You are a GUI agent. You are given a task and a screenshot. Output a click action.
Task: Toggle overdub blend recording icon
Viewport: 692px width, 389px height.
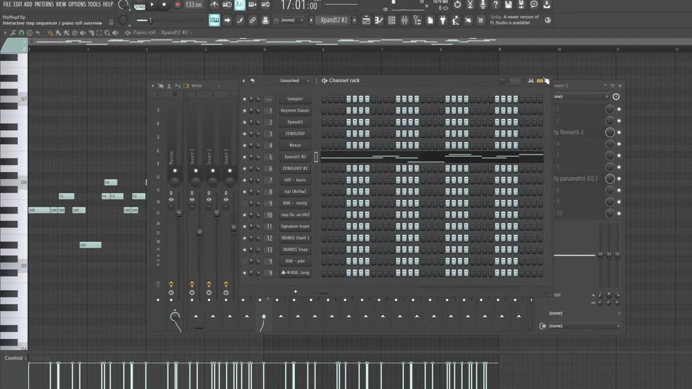coord(252,5)
